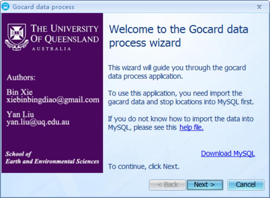The width and height of the screenshot is (270, 198).
Task: Click the 'Gocard data process' title bar text
Action: (43, 7)
